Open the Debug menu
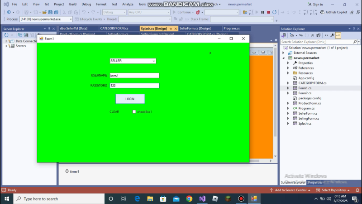This screenshot has height=204, width=362. (x=86, y=4)
